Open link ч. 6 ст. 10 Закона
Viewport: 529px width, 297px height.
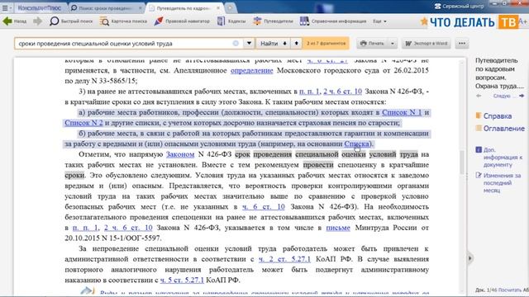264,206
